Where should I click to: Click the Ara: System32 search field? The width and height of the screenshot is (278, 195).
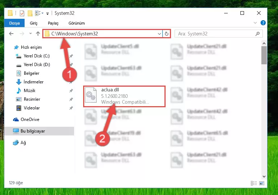[215, 34]
